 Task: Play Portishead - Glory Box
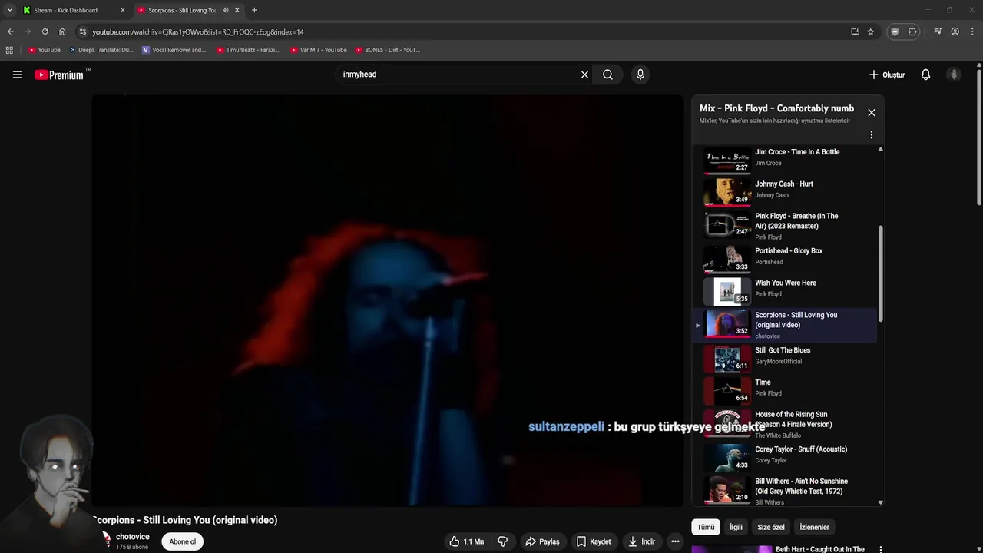(783, 258)
